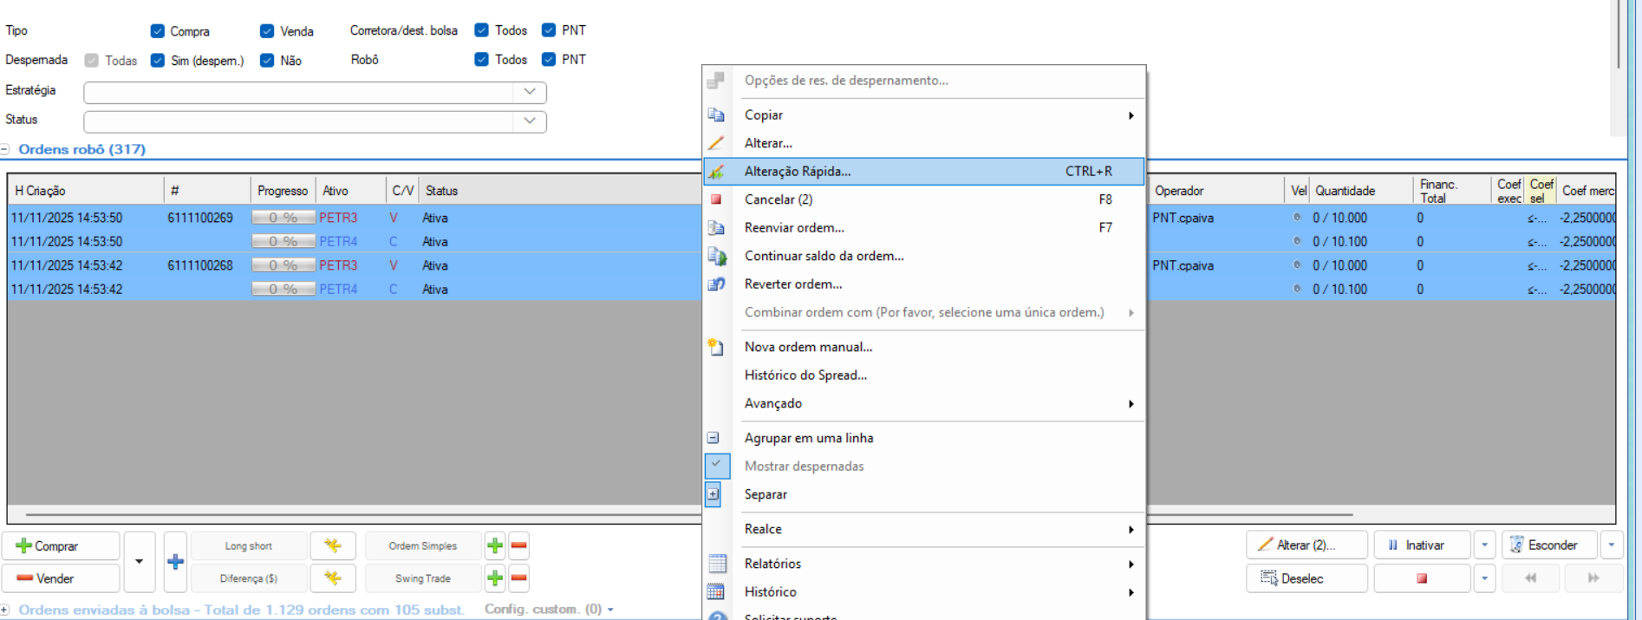Open the Estratégia dropdown
The height and width of the screenshot is (620, 1642).
pos(529,92)
